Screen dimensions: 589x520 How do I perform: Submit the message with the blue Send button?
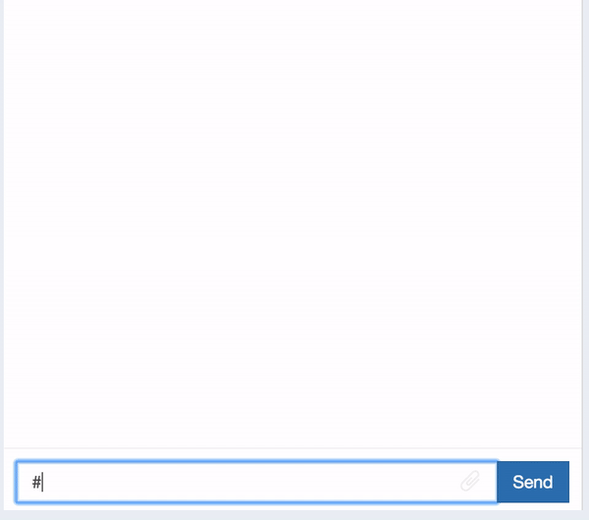(x=533, y=482)
